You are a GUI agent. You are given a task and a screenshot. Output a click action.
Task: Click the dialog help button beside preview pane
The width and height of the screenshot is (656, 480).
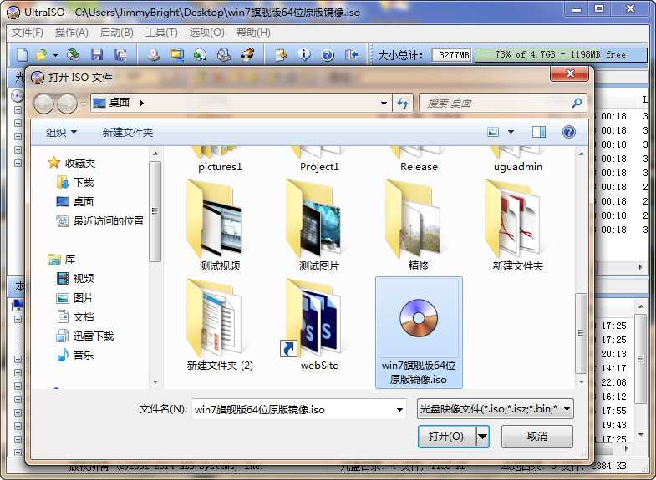(x=568, y=133)
